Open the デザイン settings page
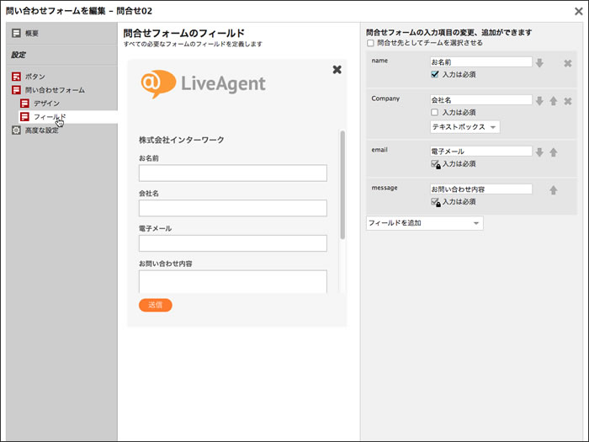The image size is (589, 442). pyautogui.click(x=46, y=103)
